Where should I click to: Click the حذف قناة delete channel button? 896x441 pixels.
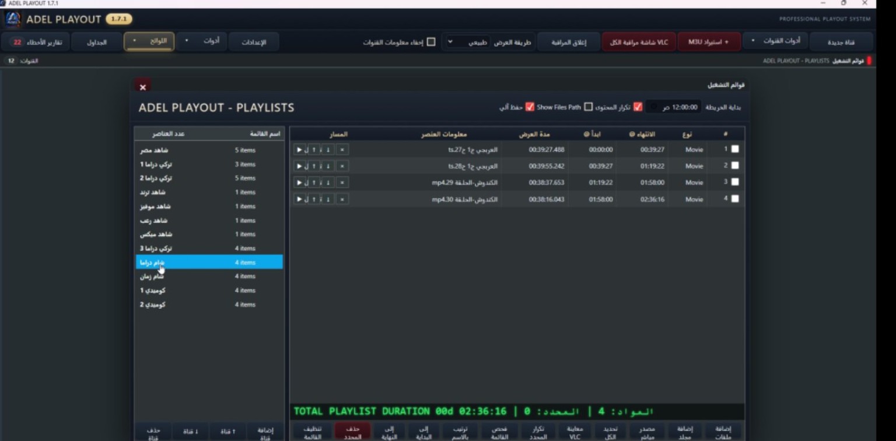[x=153, y=432]
